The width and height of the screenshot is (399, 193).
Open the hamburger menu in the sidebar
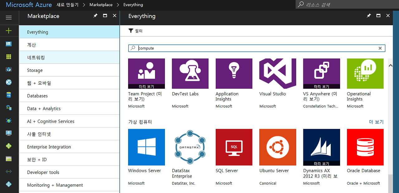coord(9,17)
